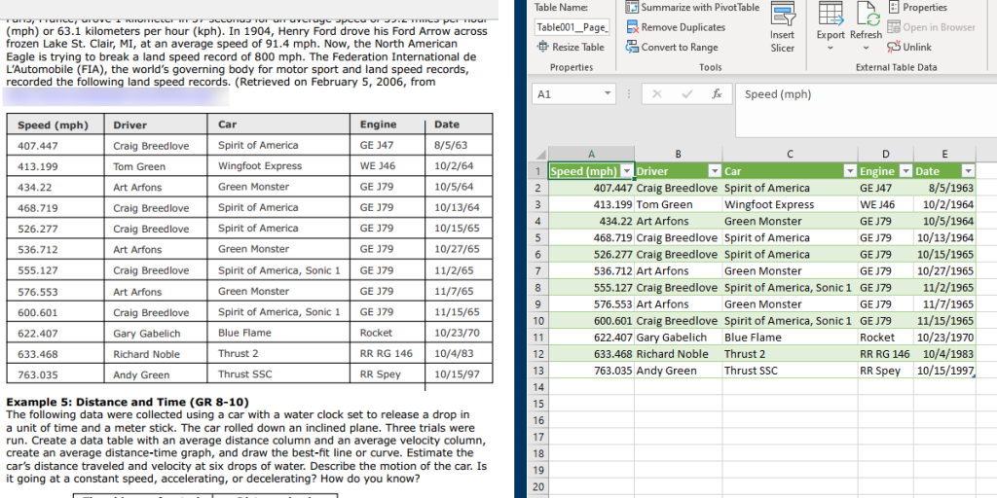Click Resize Table

571,47
